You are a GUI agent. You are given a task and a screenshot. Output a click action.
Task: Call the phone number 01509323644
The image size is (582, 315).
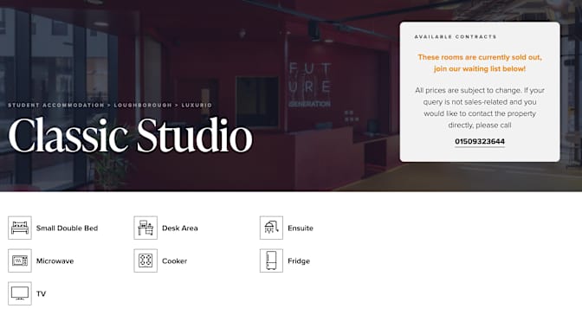pos(480,141)
